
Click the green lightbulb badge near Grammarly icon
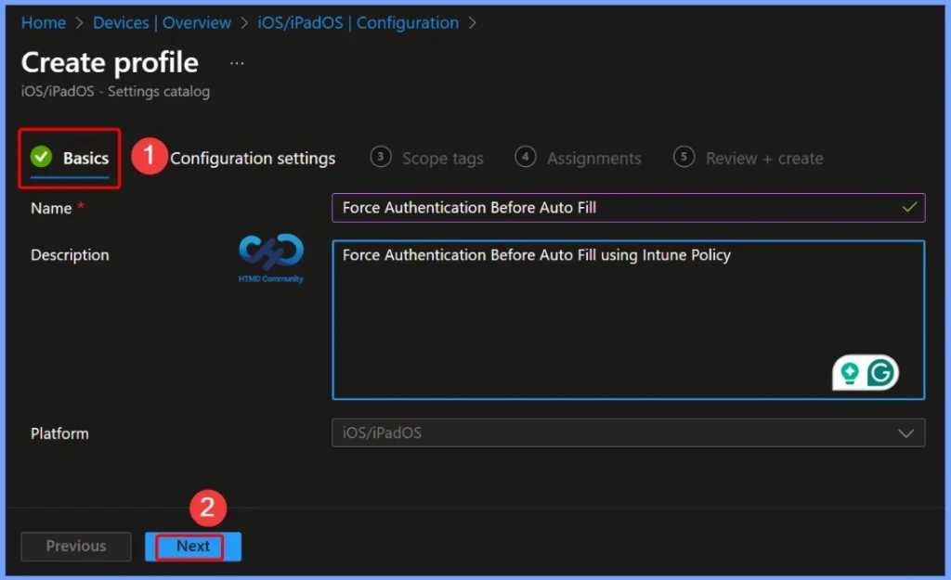(851, 372)
